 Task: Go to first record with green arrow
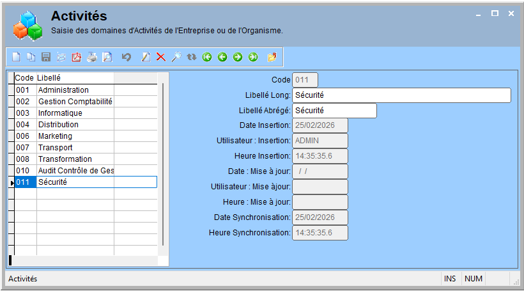(x=207, y=57)
